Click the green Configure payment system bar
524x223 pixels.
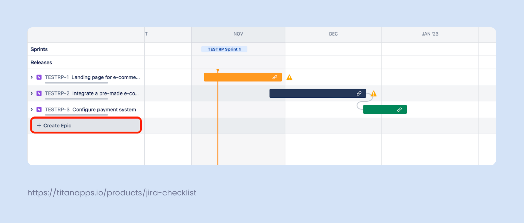click(x=385, y=109)
